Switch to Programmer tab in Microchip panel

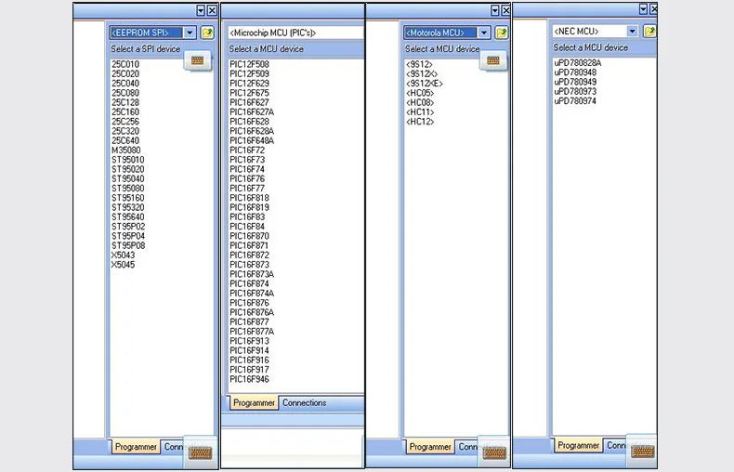[x=254, y=402]
